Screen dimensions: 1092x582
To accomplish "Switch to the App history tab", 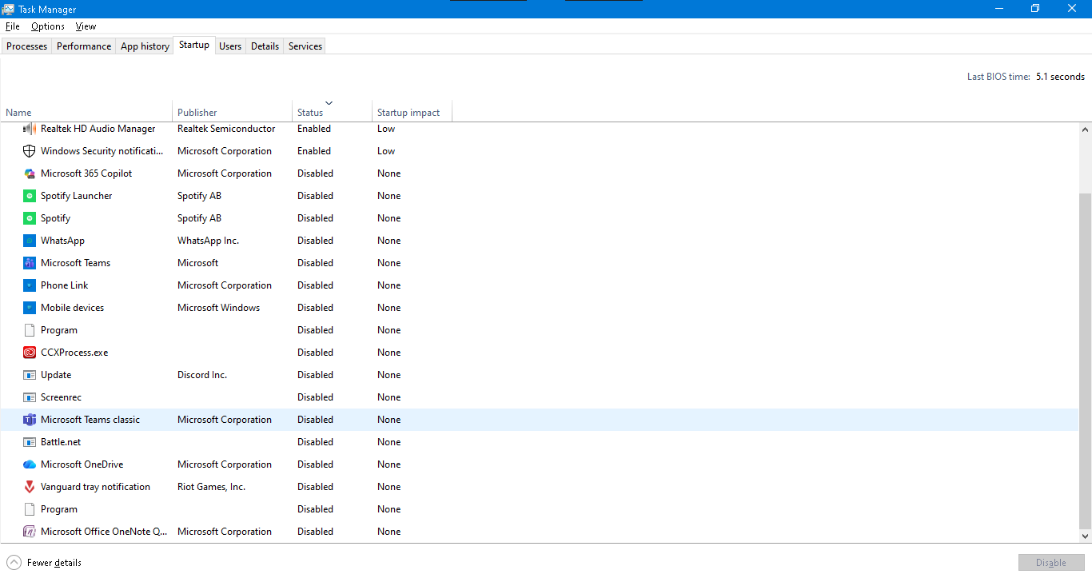I will 145,46.
